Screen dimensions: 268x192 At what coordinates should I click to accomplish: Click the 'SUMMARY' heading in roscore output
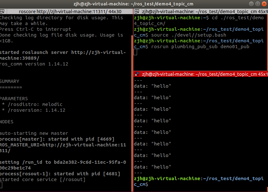10,81
